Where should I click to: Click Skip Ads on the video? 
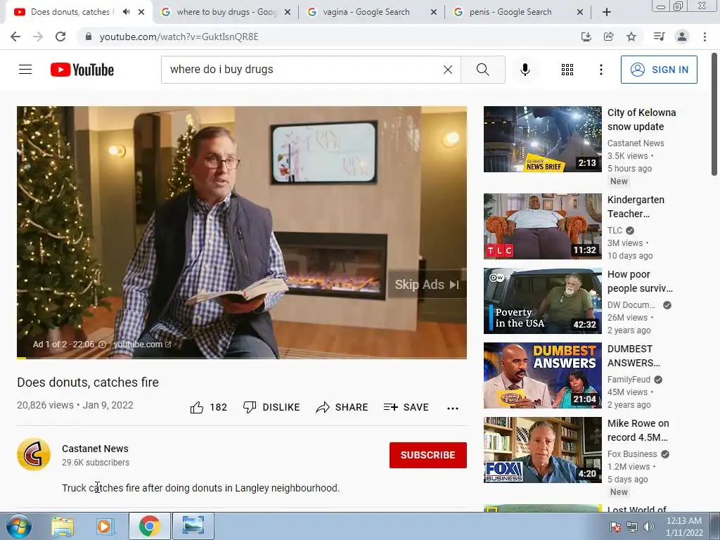(427, 285)
